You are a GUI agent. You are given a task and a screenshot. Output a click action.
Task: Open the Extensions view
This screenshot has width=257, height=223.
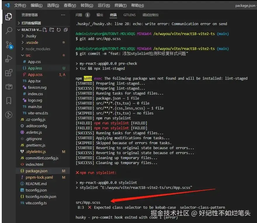tap(8, 73)
